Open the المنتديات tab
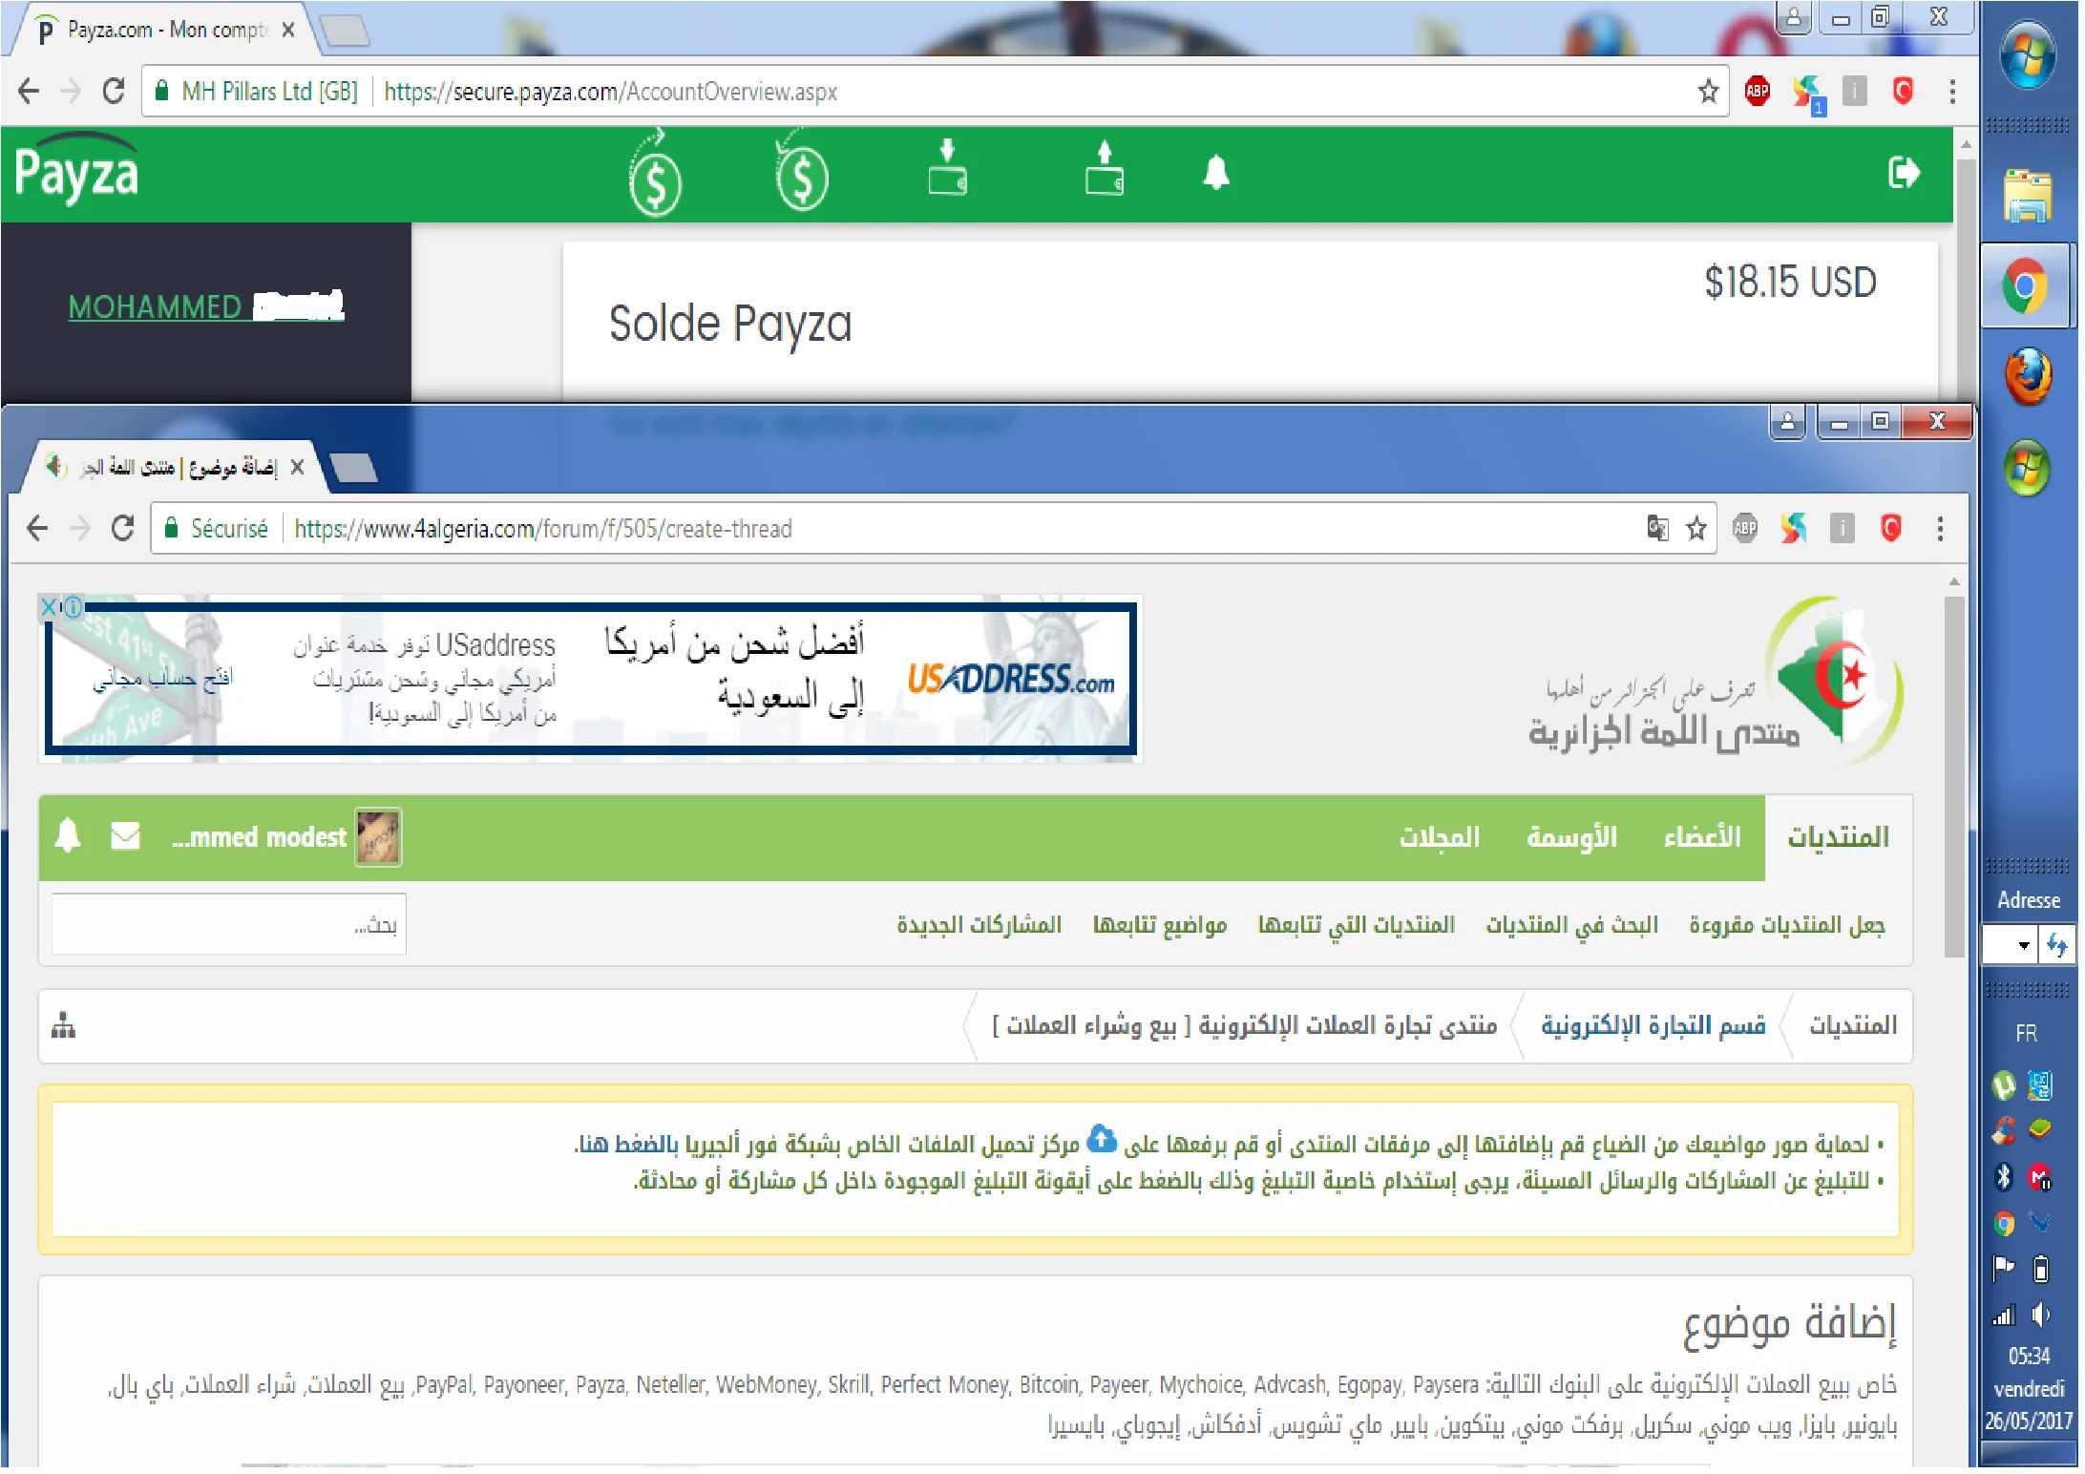 pos(1838,837)
